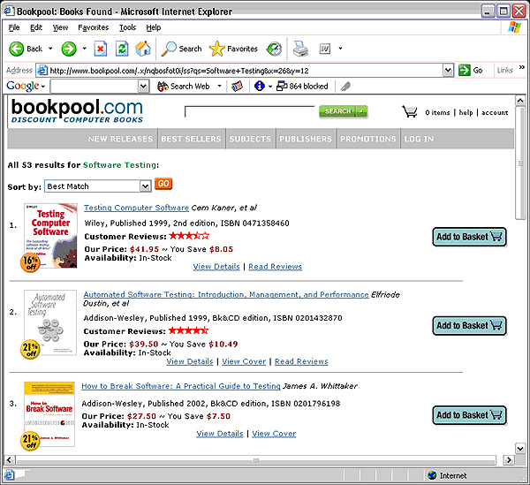Open the Edit button dropdown arrow
Image resolution: width=530 pixels, height=485 pixels.
340,49
